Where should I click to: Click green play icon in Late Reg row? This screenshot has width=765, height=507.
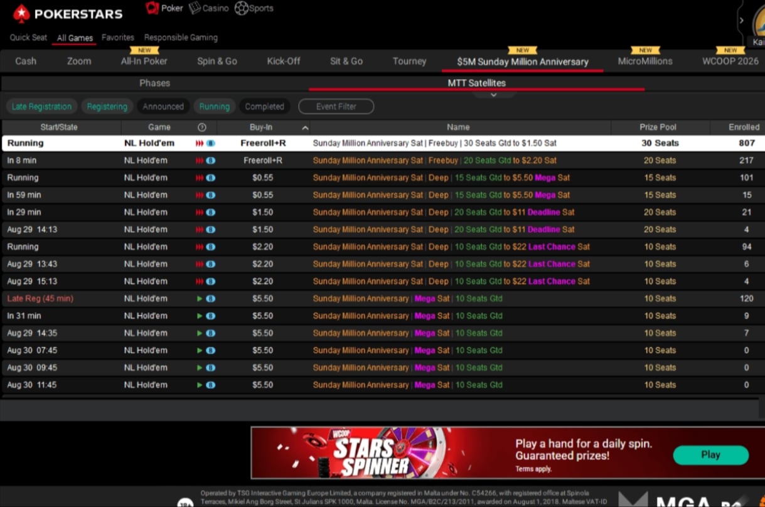pos(200,299)
